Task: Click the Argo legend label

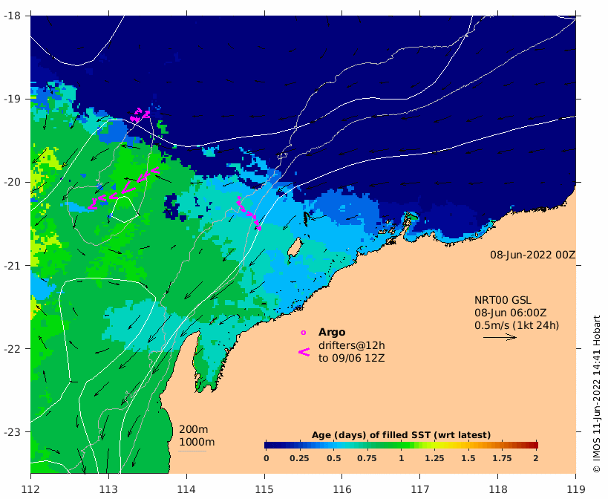Action: pos(332,332)
